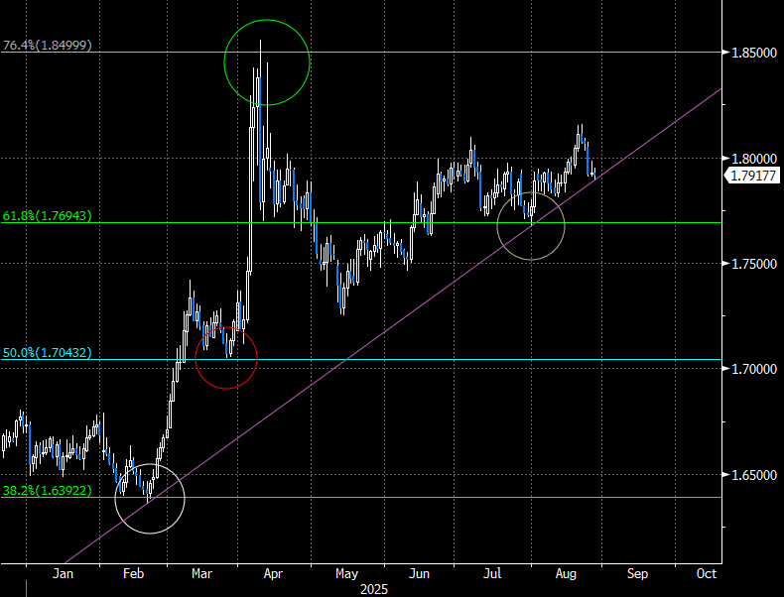Click the Jul month label
This screenshot has width=784, height=597.
tap(492, 573)
